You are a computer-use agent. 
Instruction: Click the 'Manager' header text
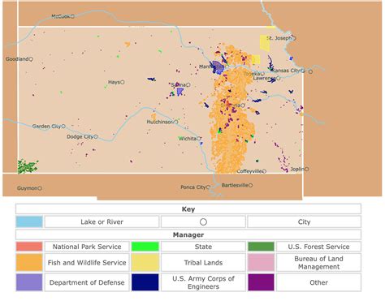tap(188, 234)
